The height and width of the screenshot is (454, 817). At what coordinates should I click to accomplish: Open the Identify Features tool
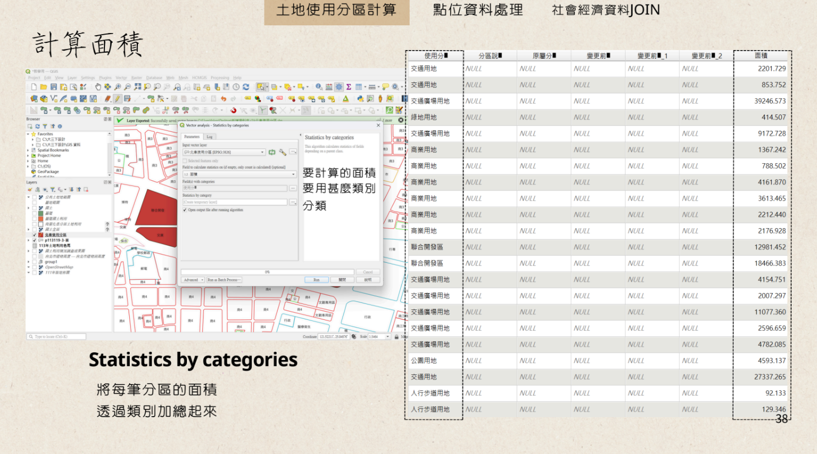pyautogui.click(x=319, y=87)
